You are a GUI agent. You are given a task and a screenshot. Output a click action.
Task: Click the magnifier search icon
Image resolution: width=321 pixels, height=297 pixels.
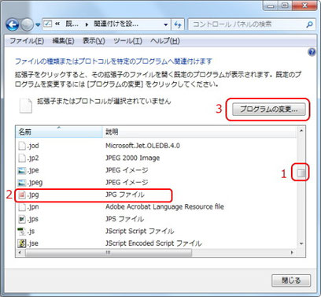click(x=309, y=24)
